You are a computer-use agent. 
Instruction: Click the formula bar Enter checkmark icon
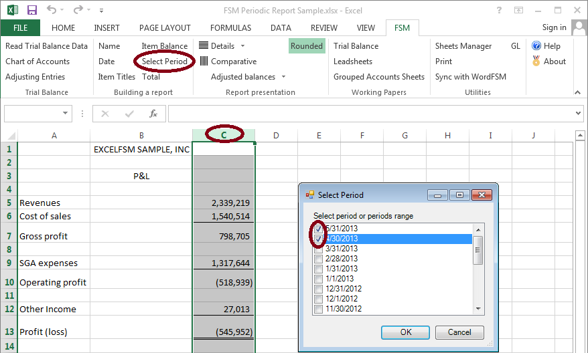(129, 114)
